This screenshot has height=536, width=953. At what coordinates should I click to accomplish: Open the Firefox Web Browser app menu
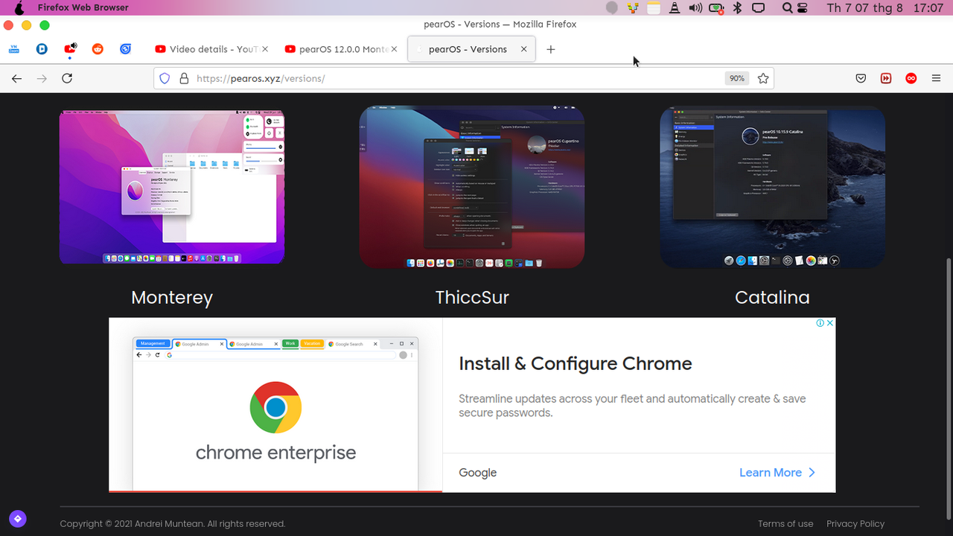pyautogui.click(x=83, y=7)
